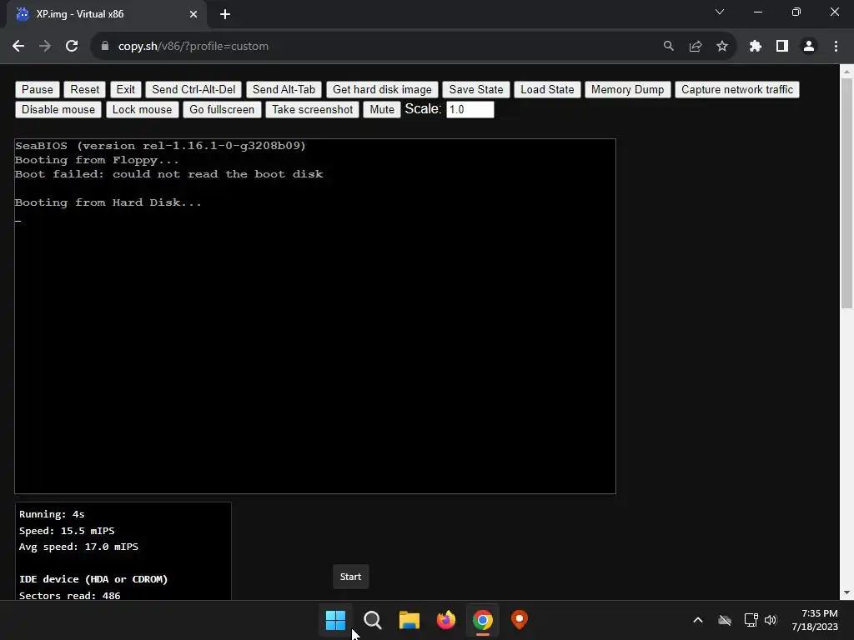The height and width of the screenshot is (640, 854).
Task: Click Capture network traffic
Action: click(737, 89)
